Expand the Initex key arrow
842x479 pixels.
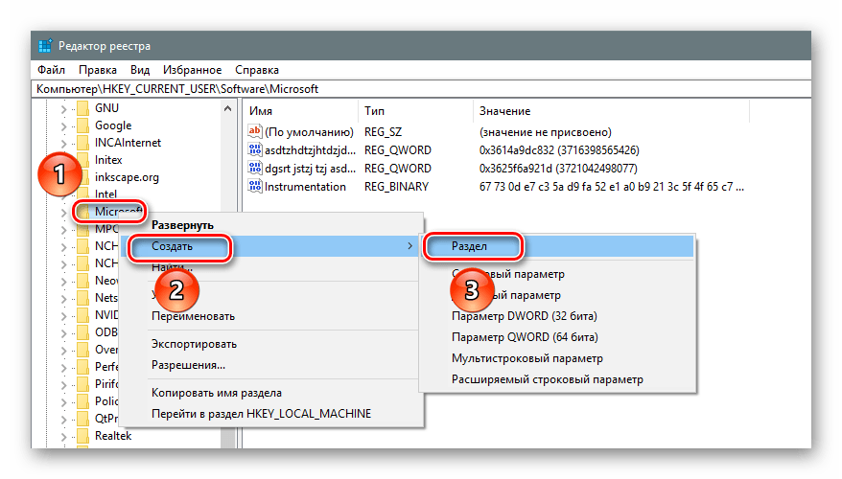click(64, 160)
